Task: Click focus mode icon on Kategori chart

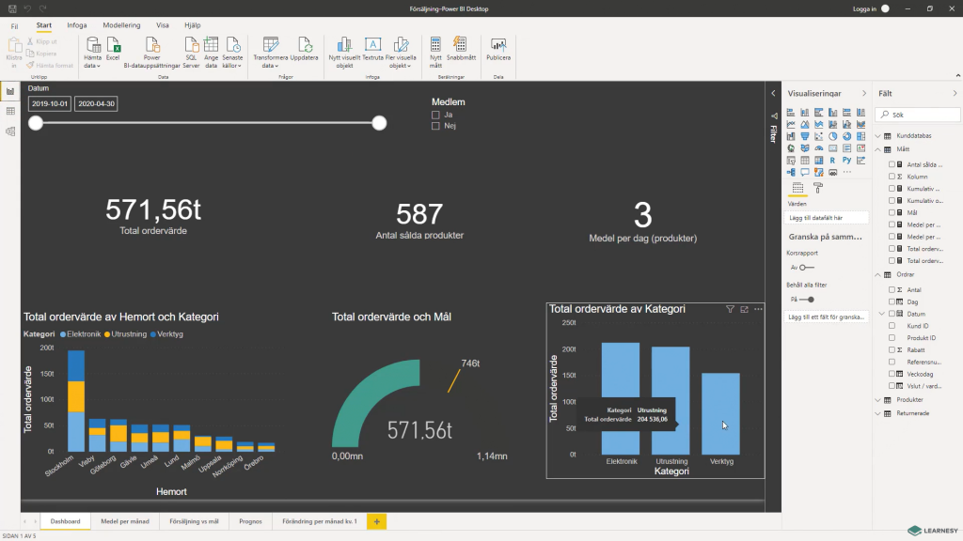Action: 745,309
